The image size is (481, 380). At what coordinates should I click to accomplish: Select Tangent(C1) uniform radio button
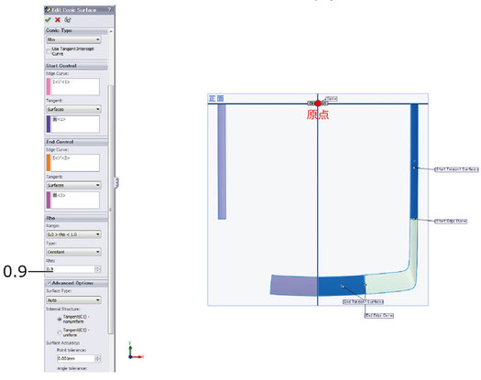(60, 332)
